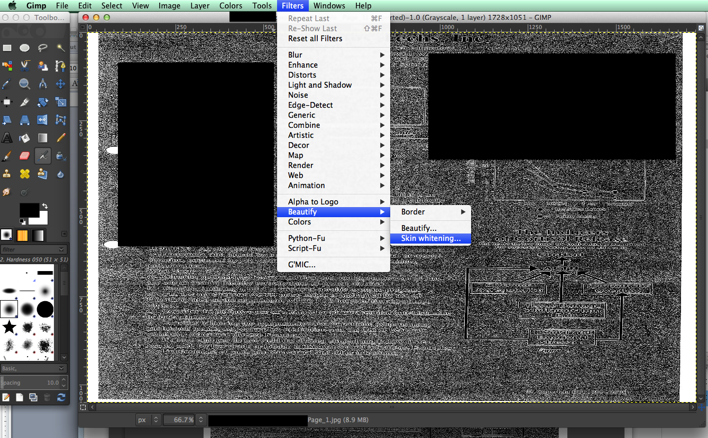Click the Refresh brushes button

pyautogui.click(x=61, y=397)
